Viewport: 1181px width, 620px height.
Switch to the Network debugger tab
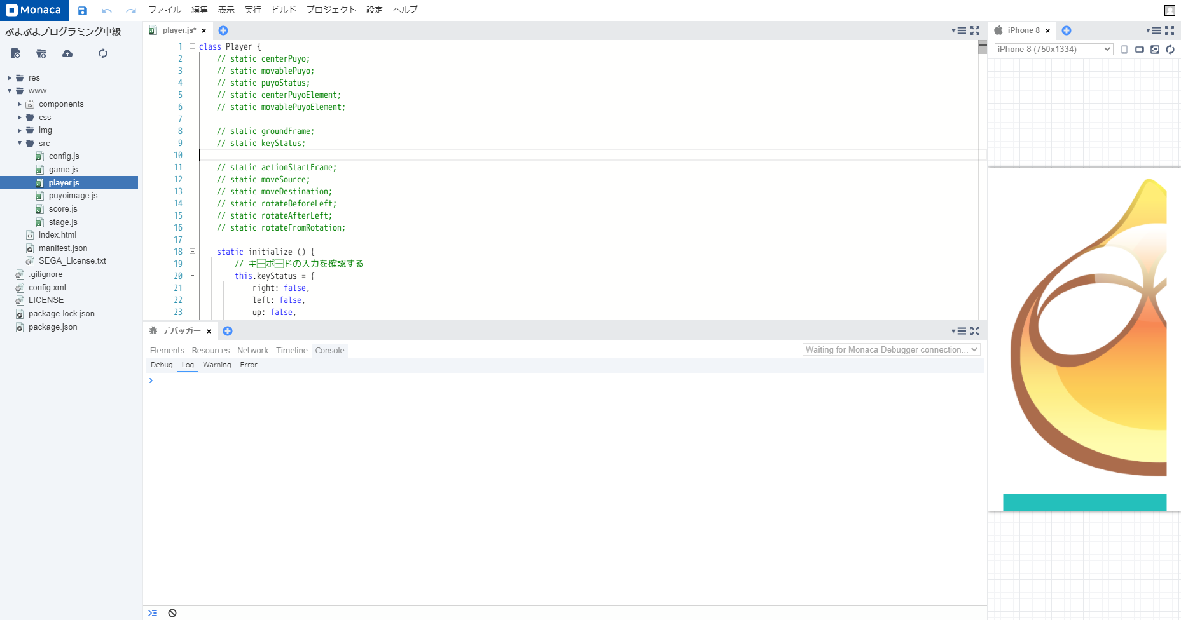tap(252, 351)
